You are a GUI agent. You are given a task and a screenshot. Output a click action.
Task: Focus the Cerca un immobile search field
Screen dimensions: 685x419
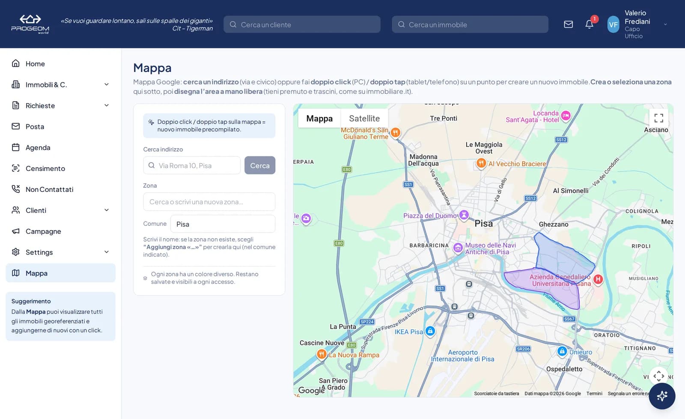[470, 24]
